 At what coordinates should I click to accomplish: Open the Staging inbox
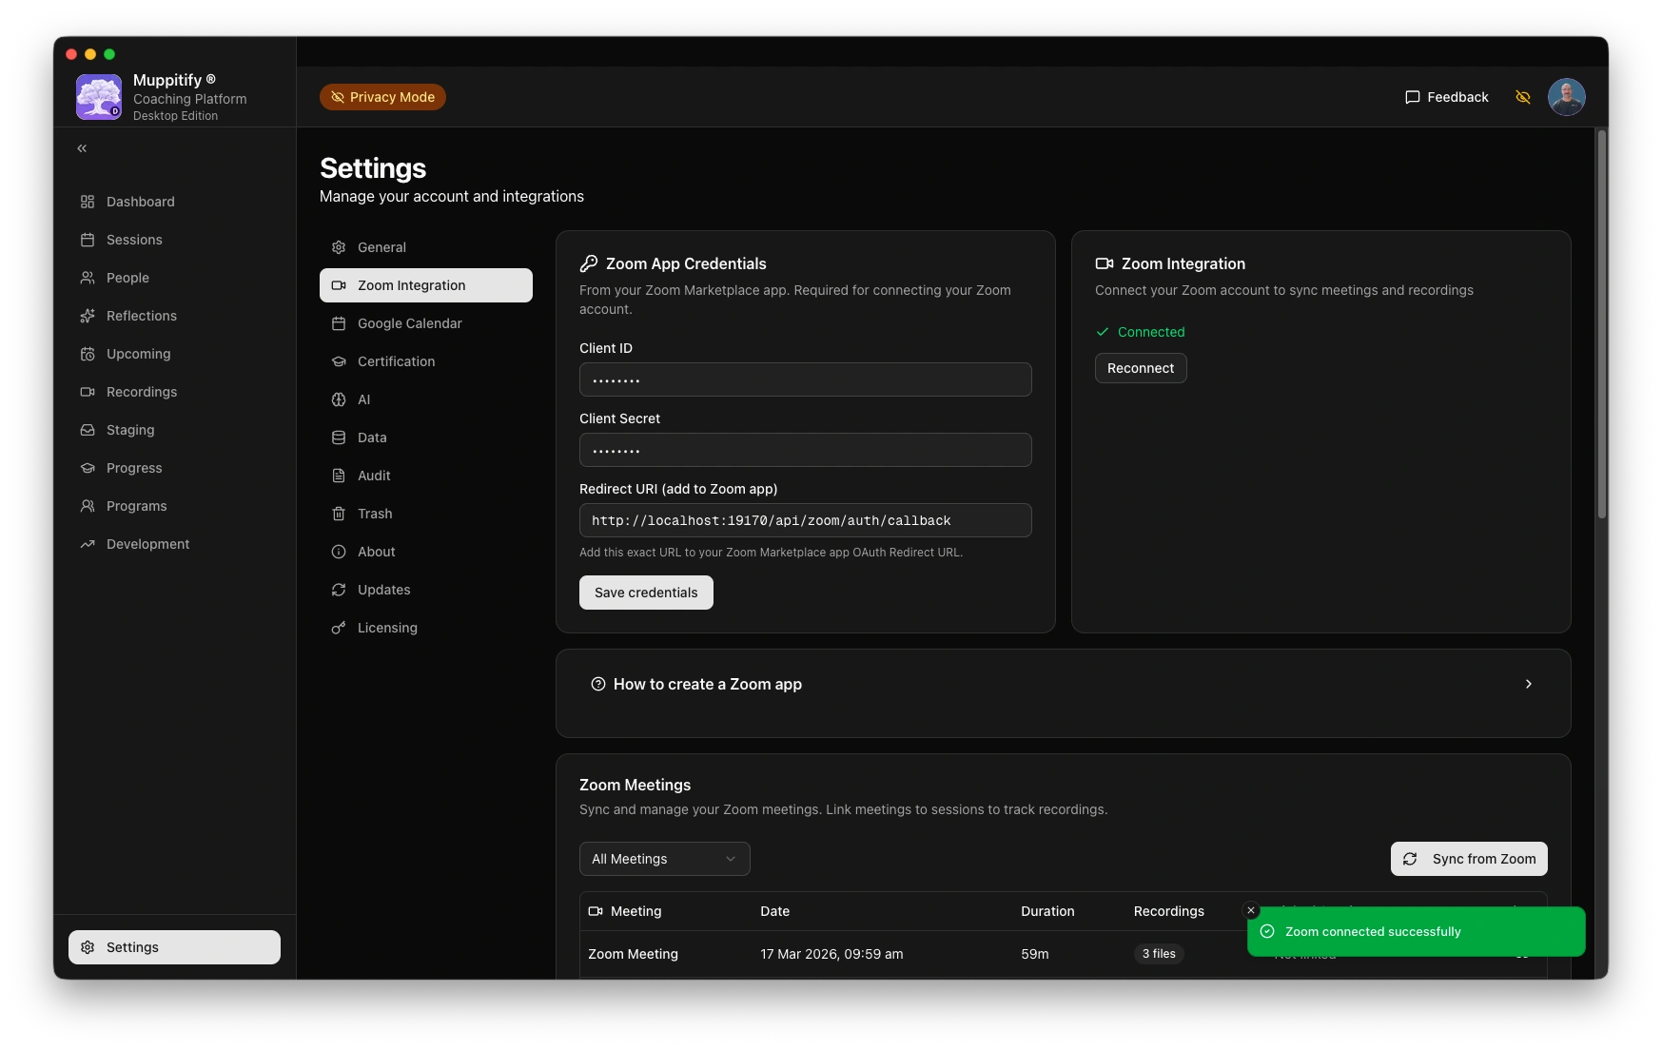(129, 430)
